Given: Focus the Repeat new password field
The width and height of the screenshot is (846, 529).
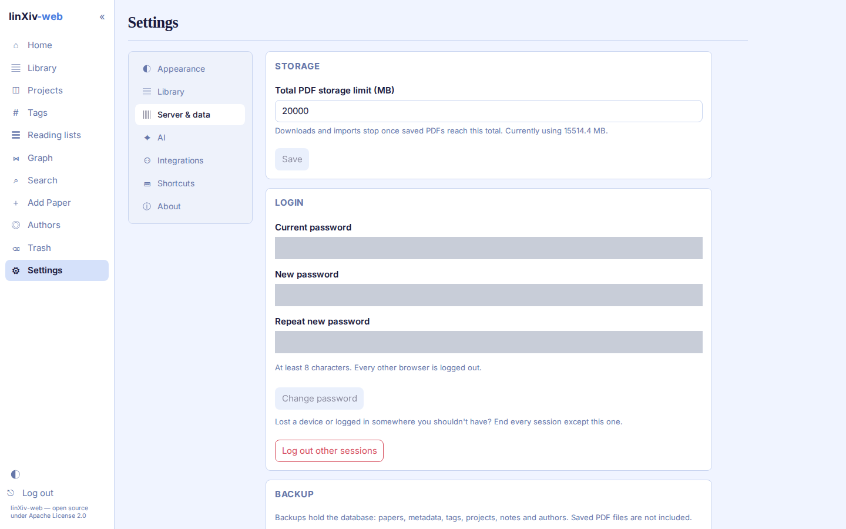Looking at the screenshot, I should (489, 342).
